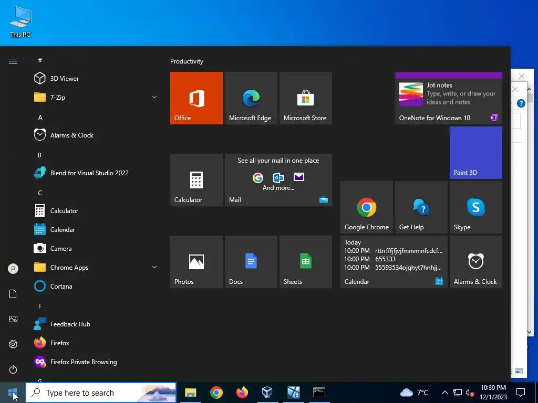538x403 pixels.
Task: Launch the Camera app
Action: [x=96, y=248]
